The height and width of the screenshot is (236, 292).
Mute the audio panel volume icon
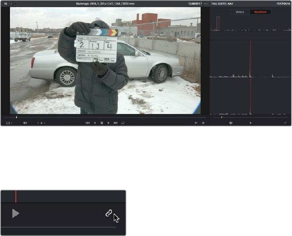231,123
